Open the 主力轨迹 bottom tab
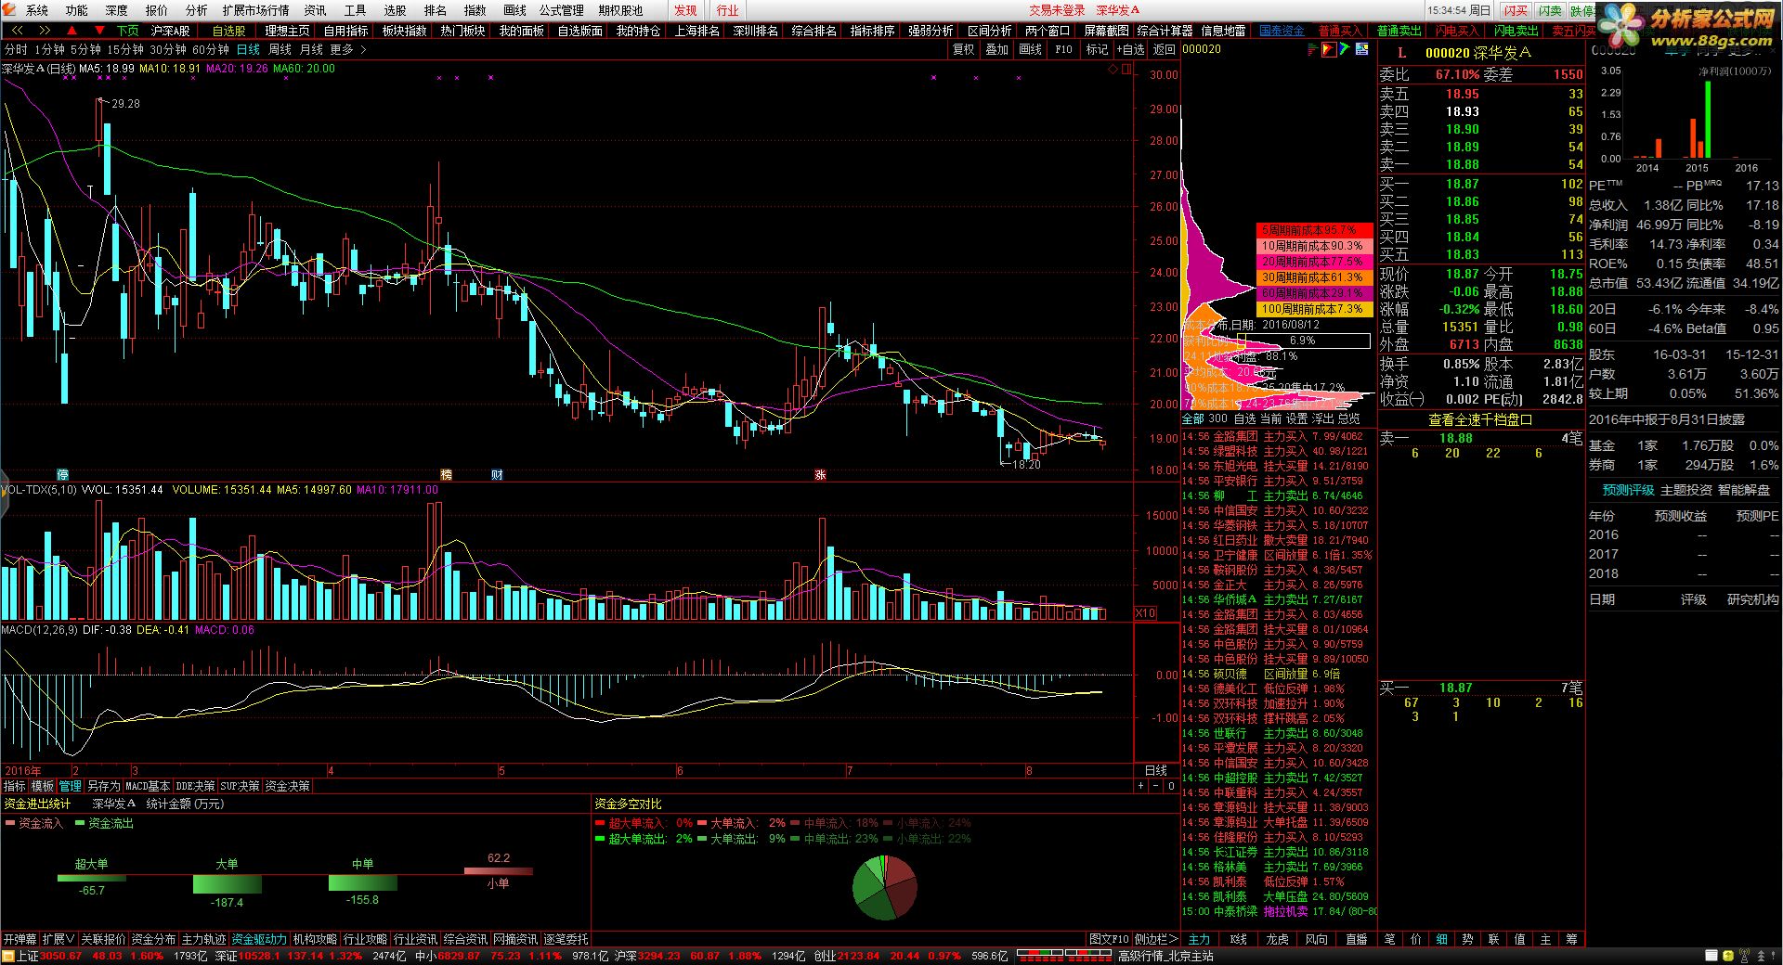The width and height of the screenshot is (1783, 965). point(204,939)
